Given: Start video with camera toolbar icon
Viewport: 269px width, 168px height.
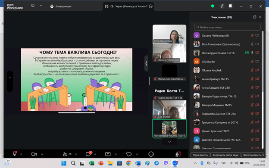Looking at the screenshot, I should (34, 154).
